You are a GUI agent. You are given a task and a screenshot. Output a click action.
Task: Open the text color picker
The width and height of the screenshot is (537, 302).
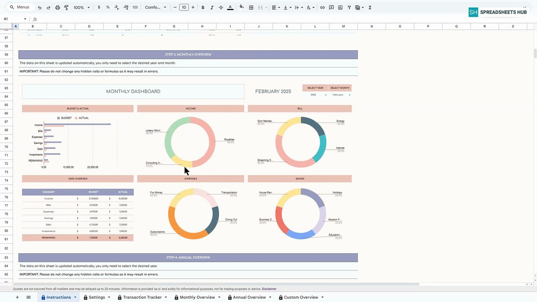[x=230, y=8]
